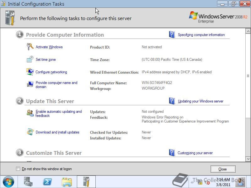The width and height of the screenshot is (251, 188).
Task: Click the Activate Windows key icon
Action: (x=30, y=47)
